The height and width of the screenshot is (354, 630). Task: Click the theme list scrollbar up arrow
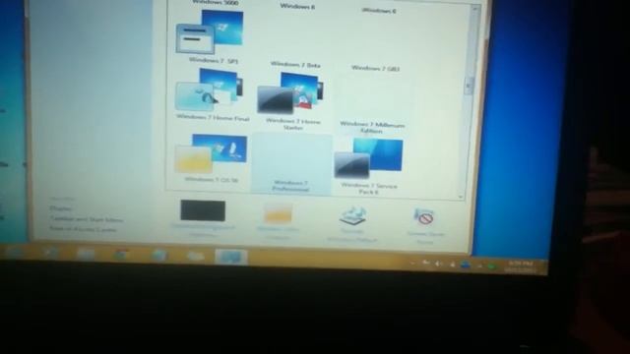pos(475,9)
